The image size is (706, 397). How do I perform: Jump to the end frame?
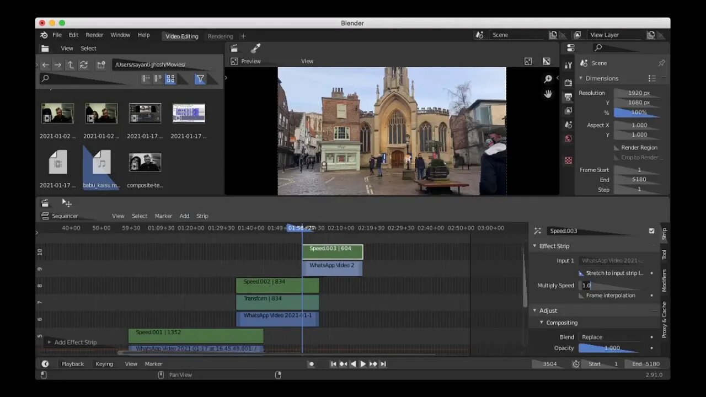pos(383,364)
